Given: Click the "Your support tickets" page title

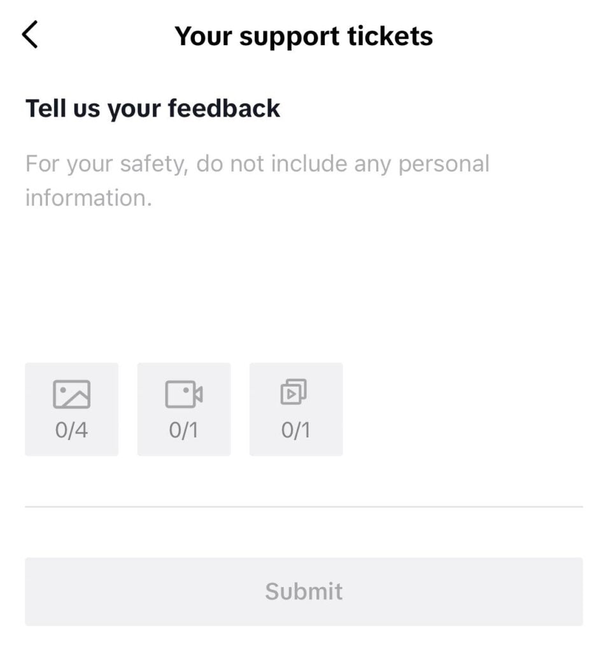Looking at the screenshot, I should [304, 36].
